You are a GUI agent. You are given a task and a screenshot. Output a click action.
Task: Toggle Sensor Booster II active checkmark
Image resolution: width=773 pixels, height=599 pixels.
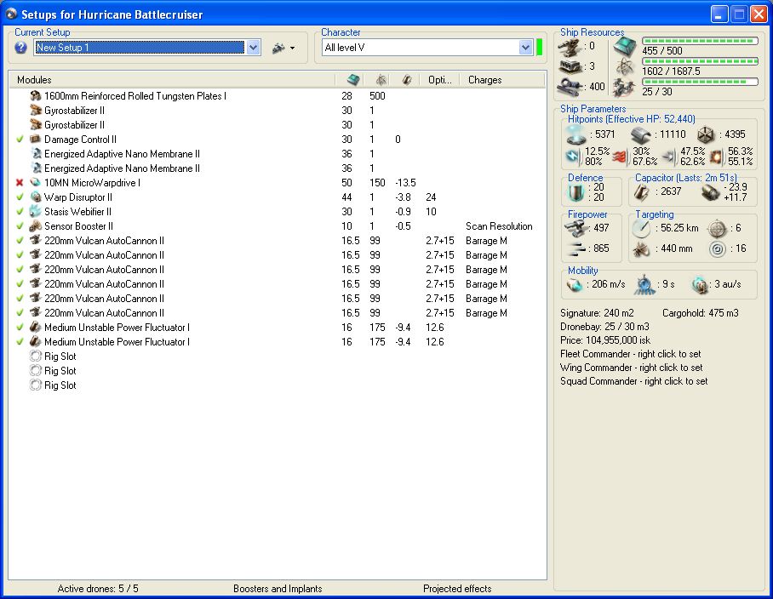[20, 226]
